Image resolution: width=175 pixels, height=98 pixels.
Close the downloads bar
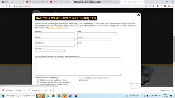[173, 90]
